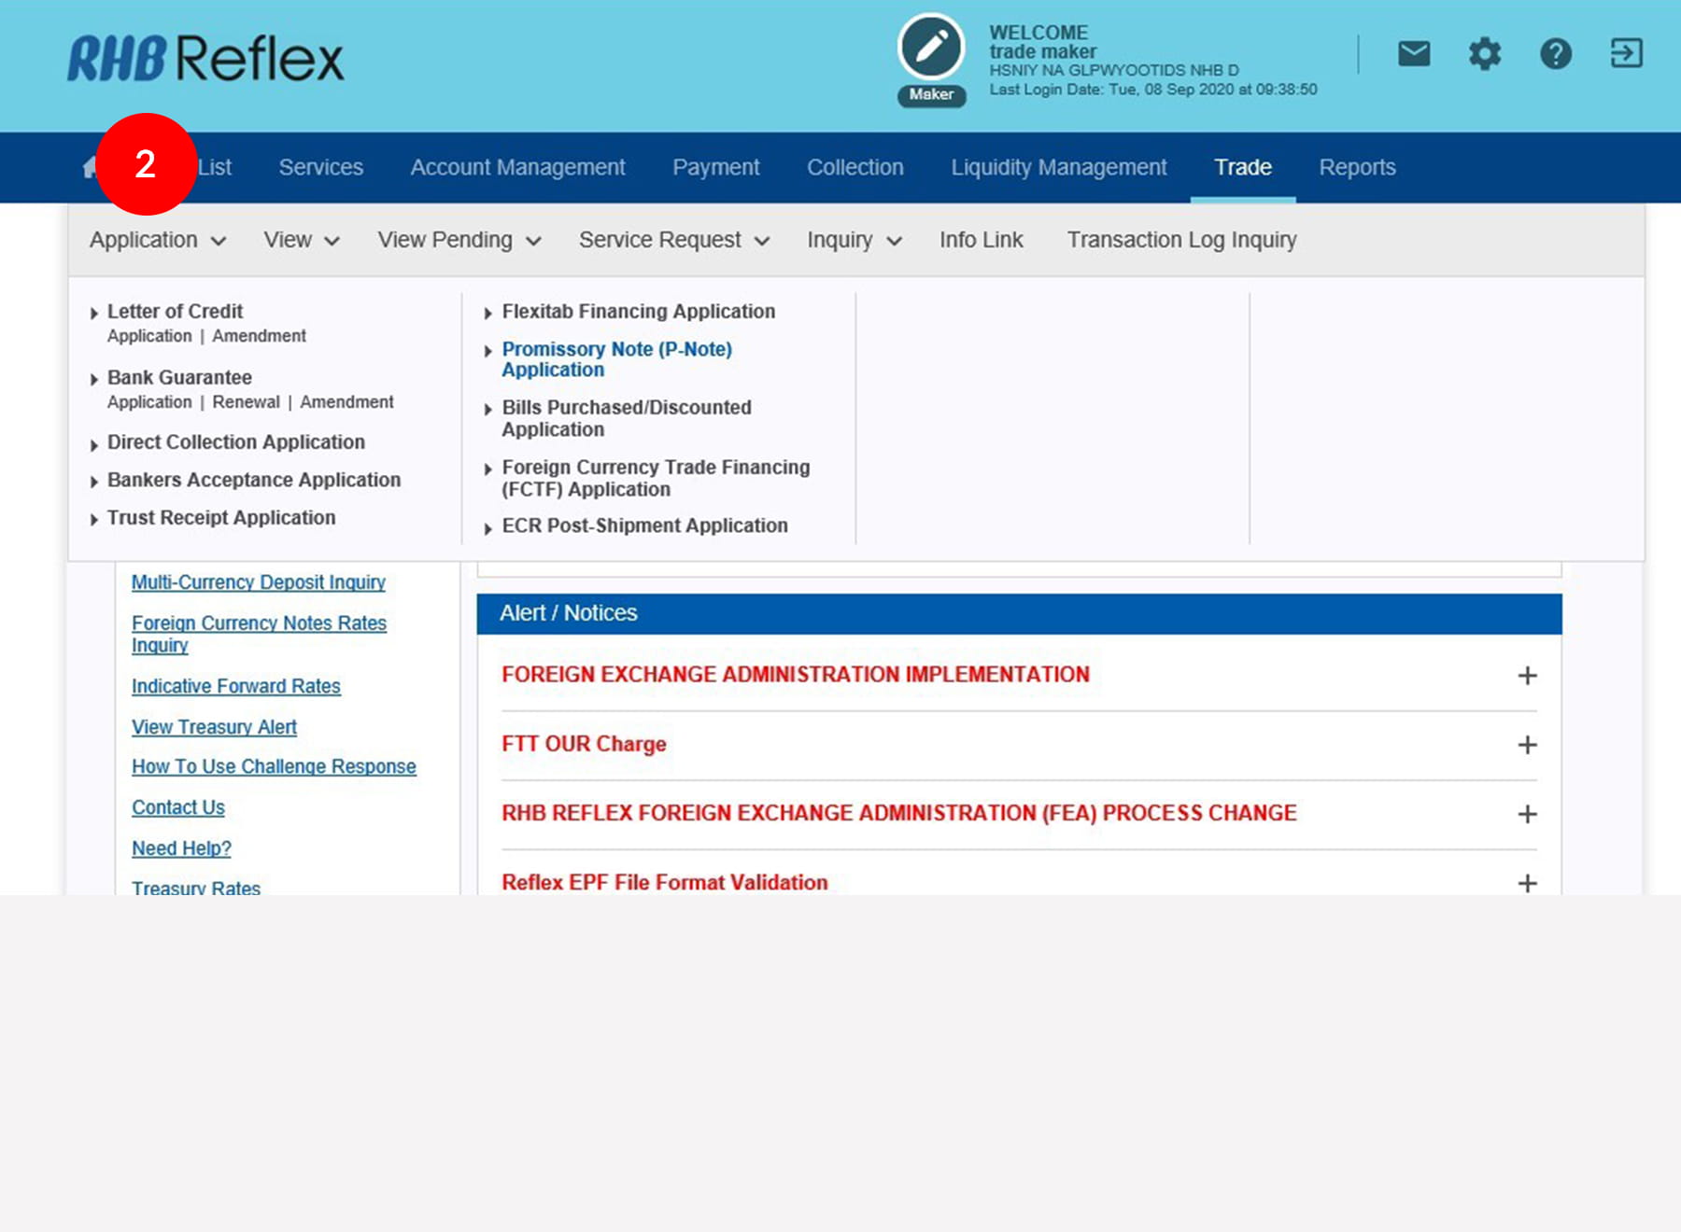Switch to the Payment tab
The image size is (1681, 1232).
(x=715, y=167)
